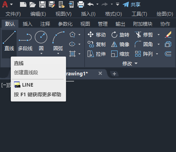Image resolution: width=176 pixels, height=152 pixels.
Task: Switch to the 协作 ribbon tab
Action: click(165, 24)
